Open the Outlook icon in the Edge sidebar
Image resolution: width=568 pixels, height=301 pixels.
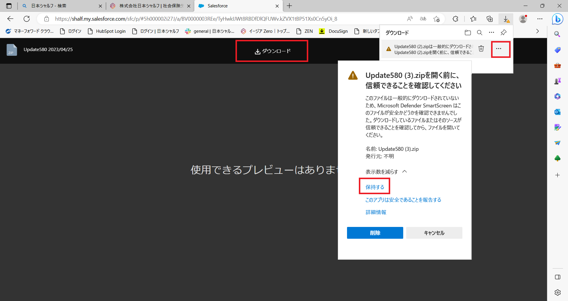(x=557, y=112)
